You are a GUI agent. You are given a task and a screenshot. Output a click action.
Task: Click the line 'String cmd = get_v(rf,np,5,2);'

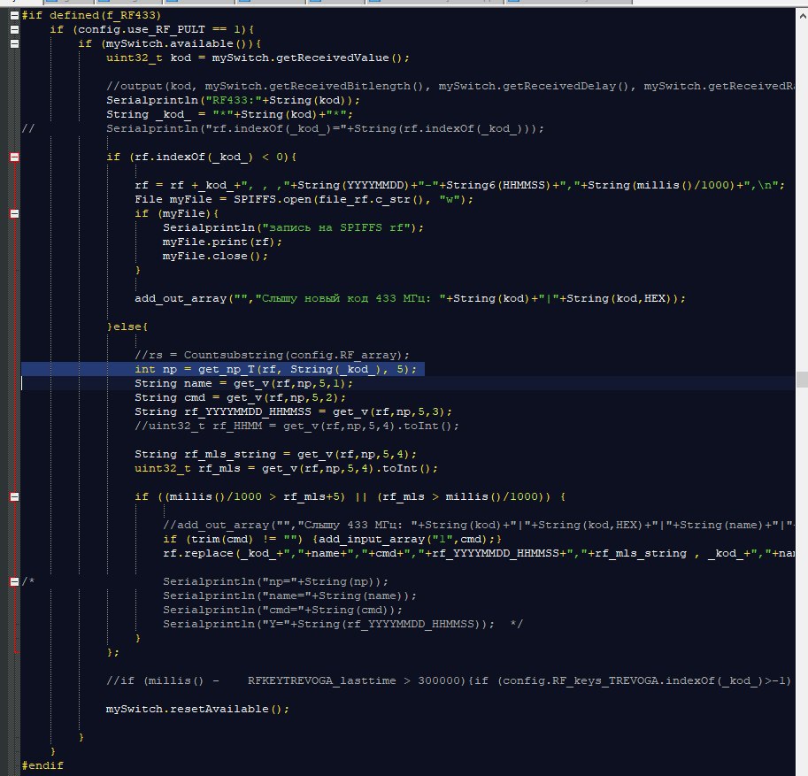point(240,397)
